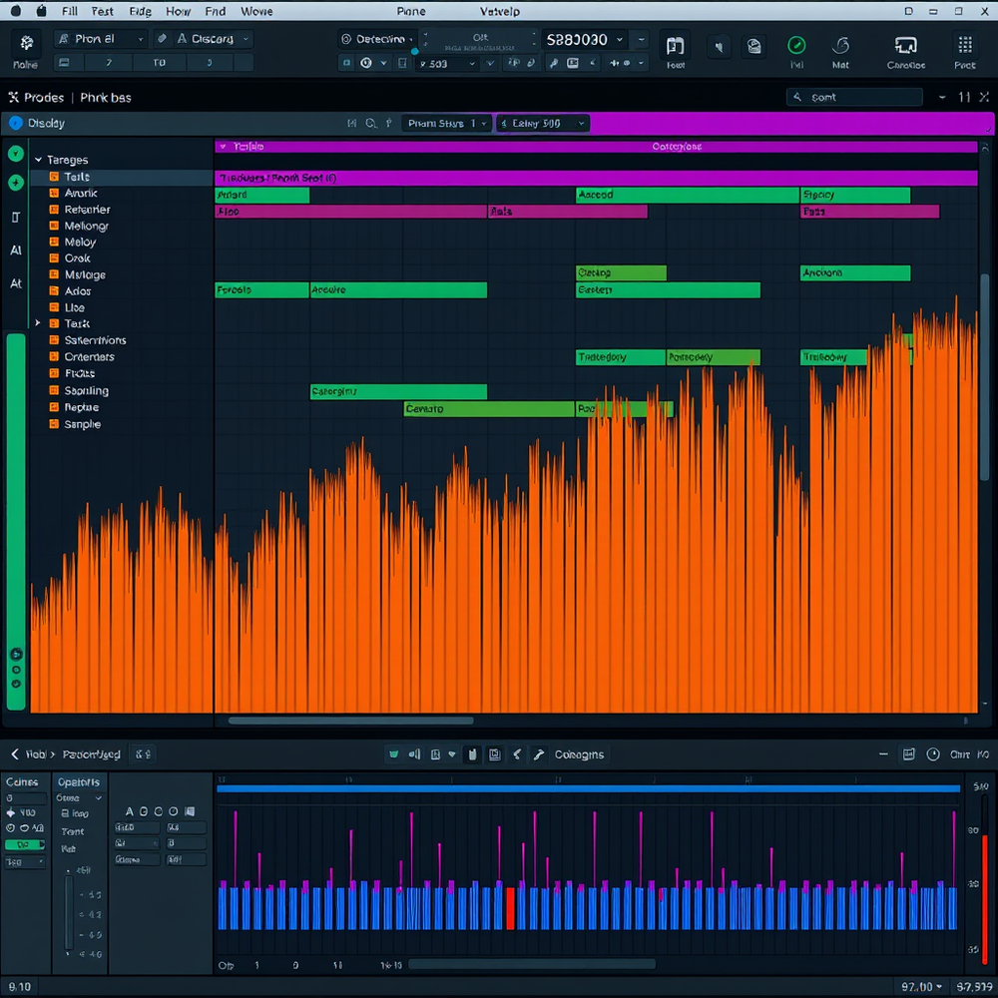The width and height of the screenshot is (998, 998).
Task: Click the Canolas display icon in the toolbar
Action: (905, 46)
